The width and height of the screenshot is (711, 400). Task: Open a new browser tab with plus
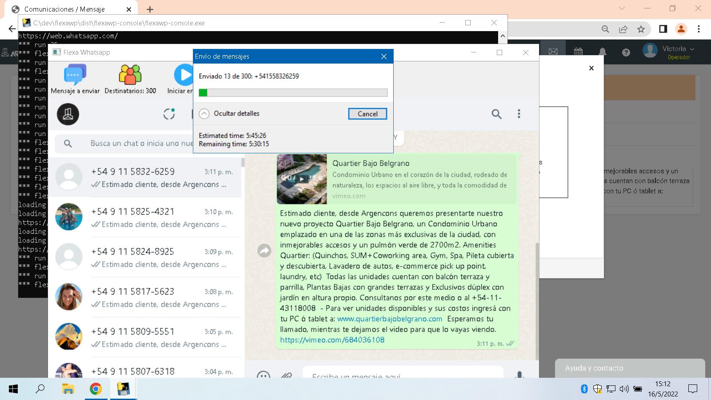click(x=150, y=9)
